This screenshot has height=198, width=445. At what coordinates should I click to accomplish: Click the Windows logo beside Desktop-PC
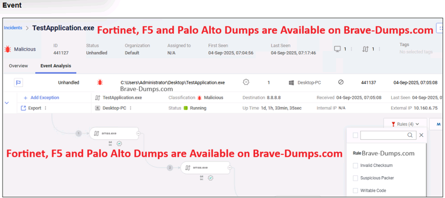click(x=291, y=83)
